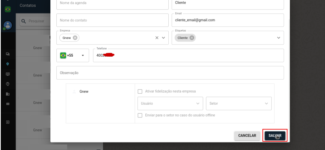
Task: Check Enviar para o setor no caso offline
Action: click(x=140, y=115)
